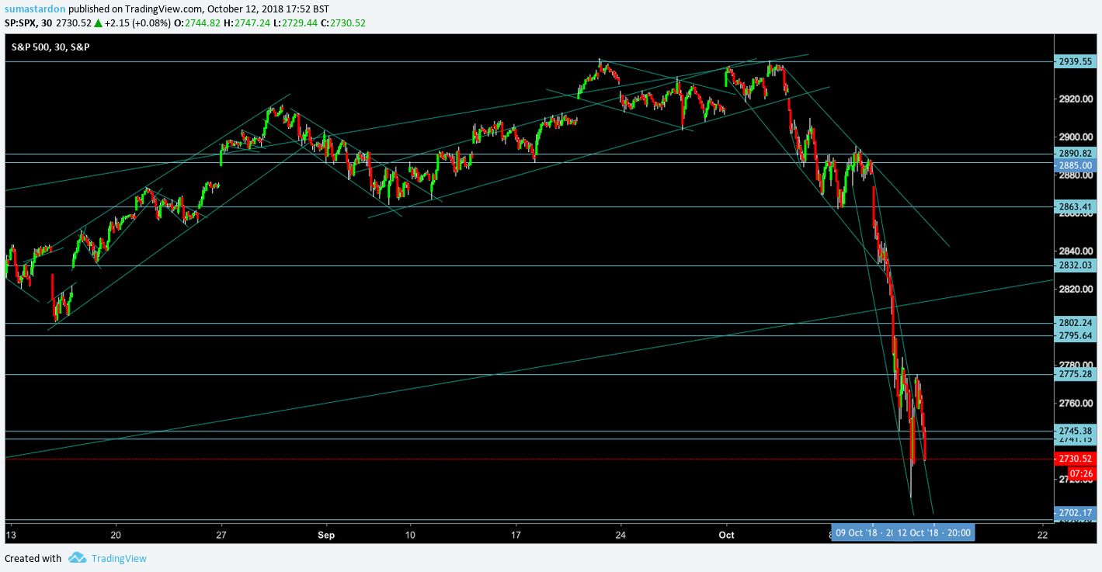Select the 2775.28 price level label
This screenshot has width=1102, height=572.
pos(1076,374)
